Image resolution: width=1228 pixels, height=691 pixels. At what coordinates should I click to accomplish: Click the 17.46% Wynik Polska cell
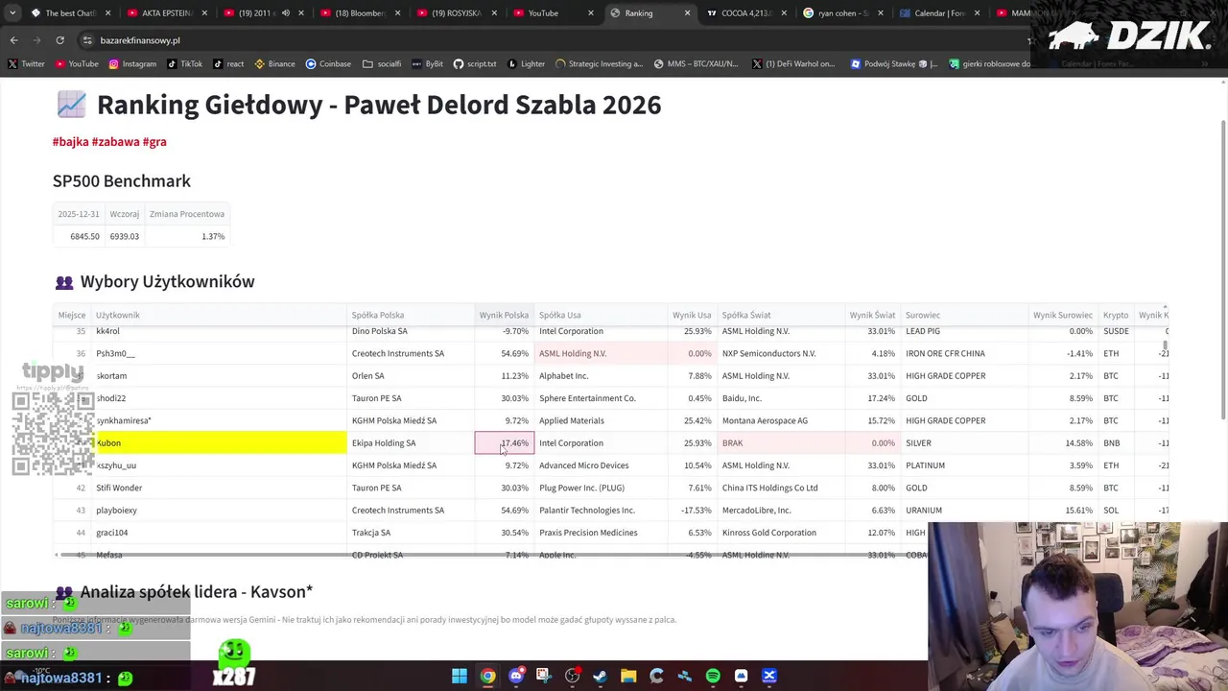click(505, 443)
